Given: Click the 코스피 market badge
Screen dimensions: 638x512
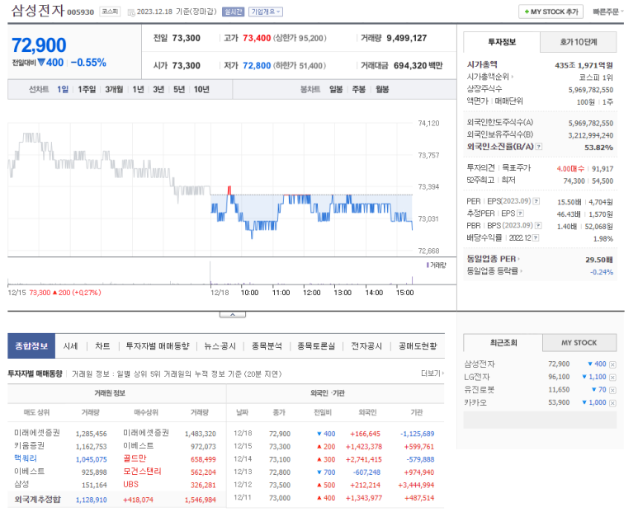Looking at the screenshot, I should click(110, 12).
